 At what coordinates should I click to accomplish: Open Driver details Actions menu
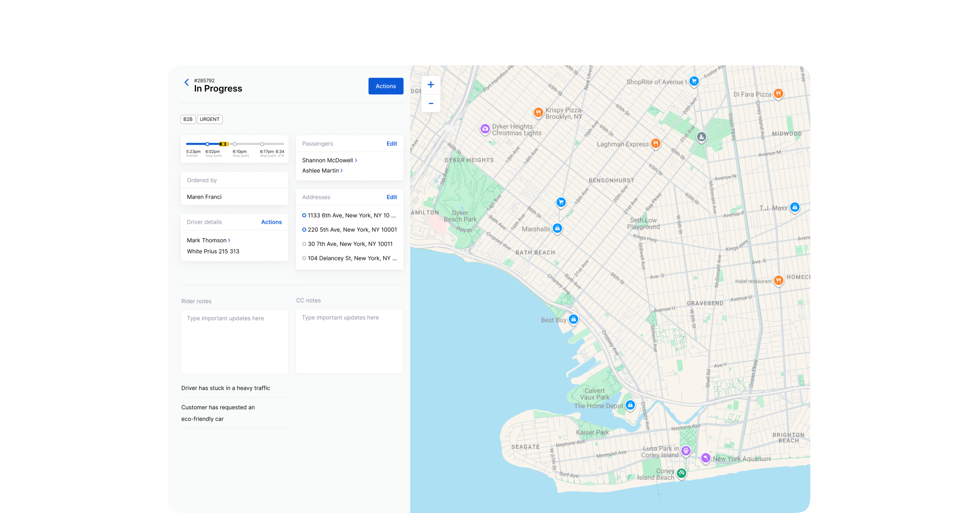coord(271,222)
